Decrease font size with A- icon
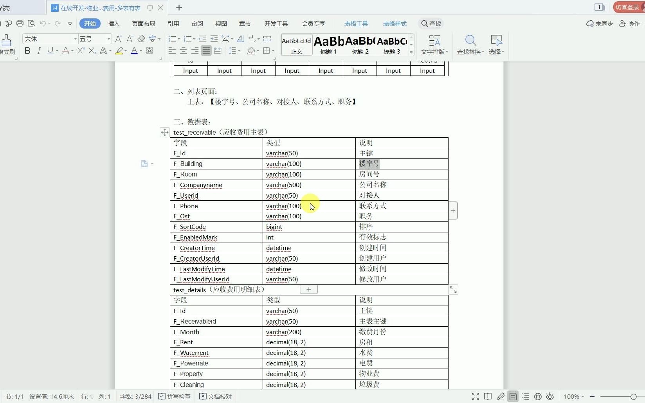645x403 pixels. (130, 39)
